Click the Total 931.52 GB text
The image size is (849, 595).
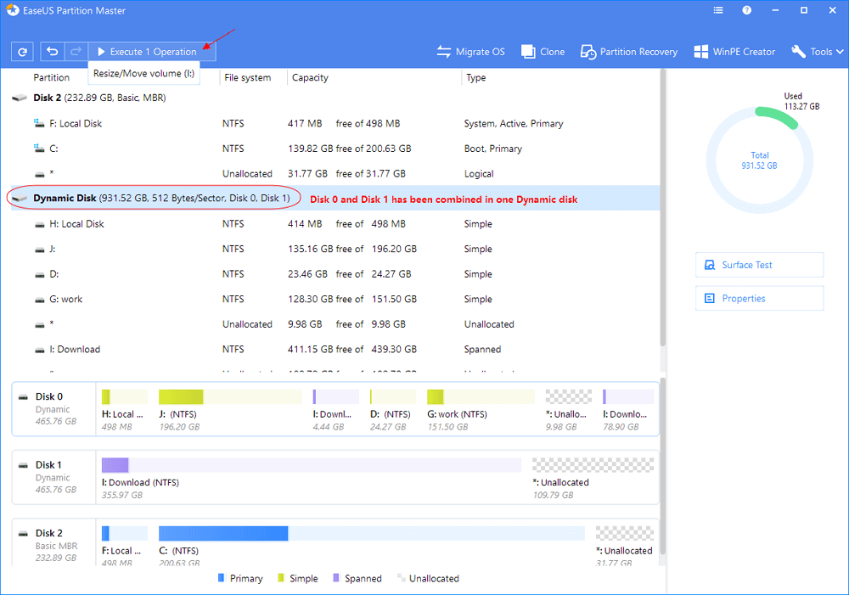759,160
